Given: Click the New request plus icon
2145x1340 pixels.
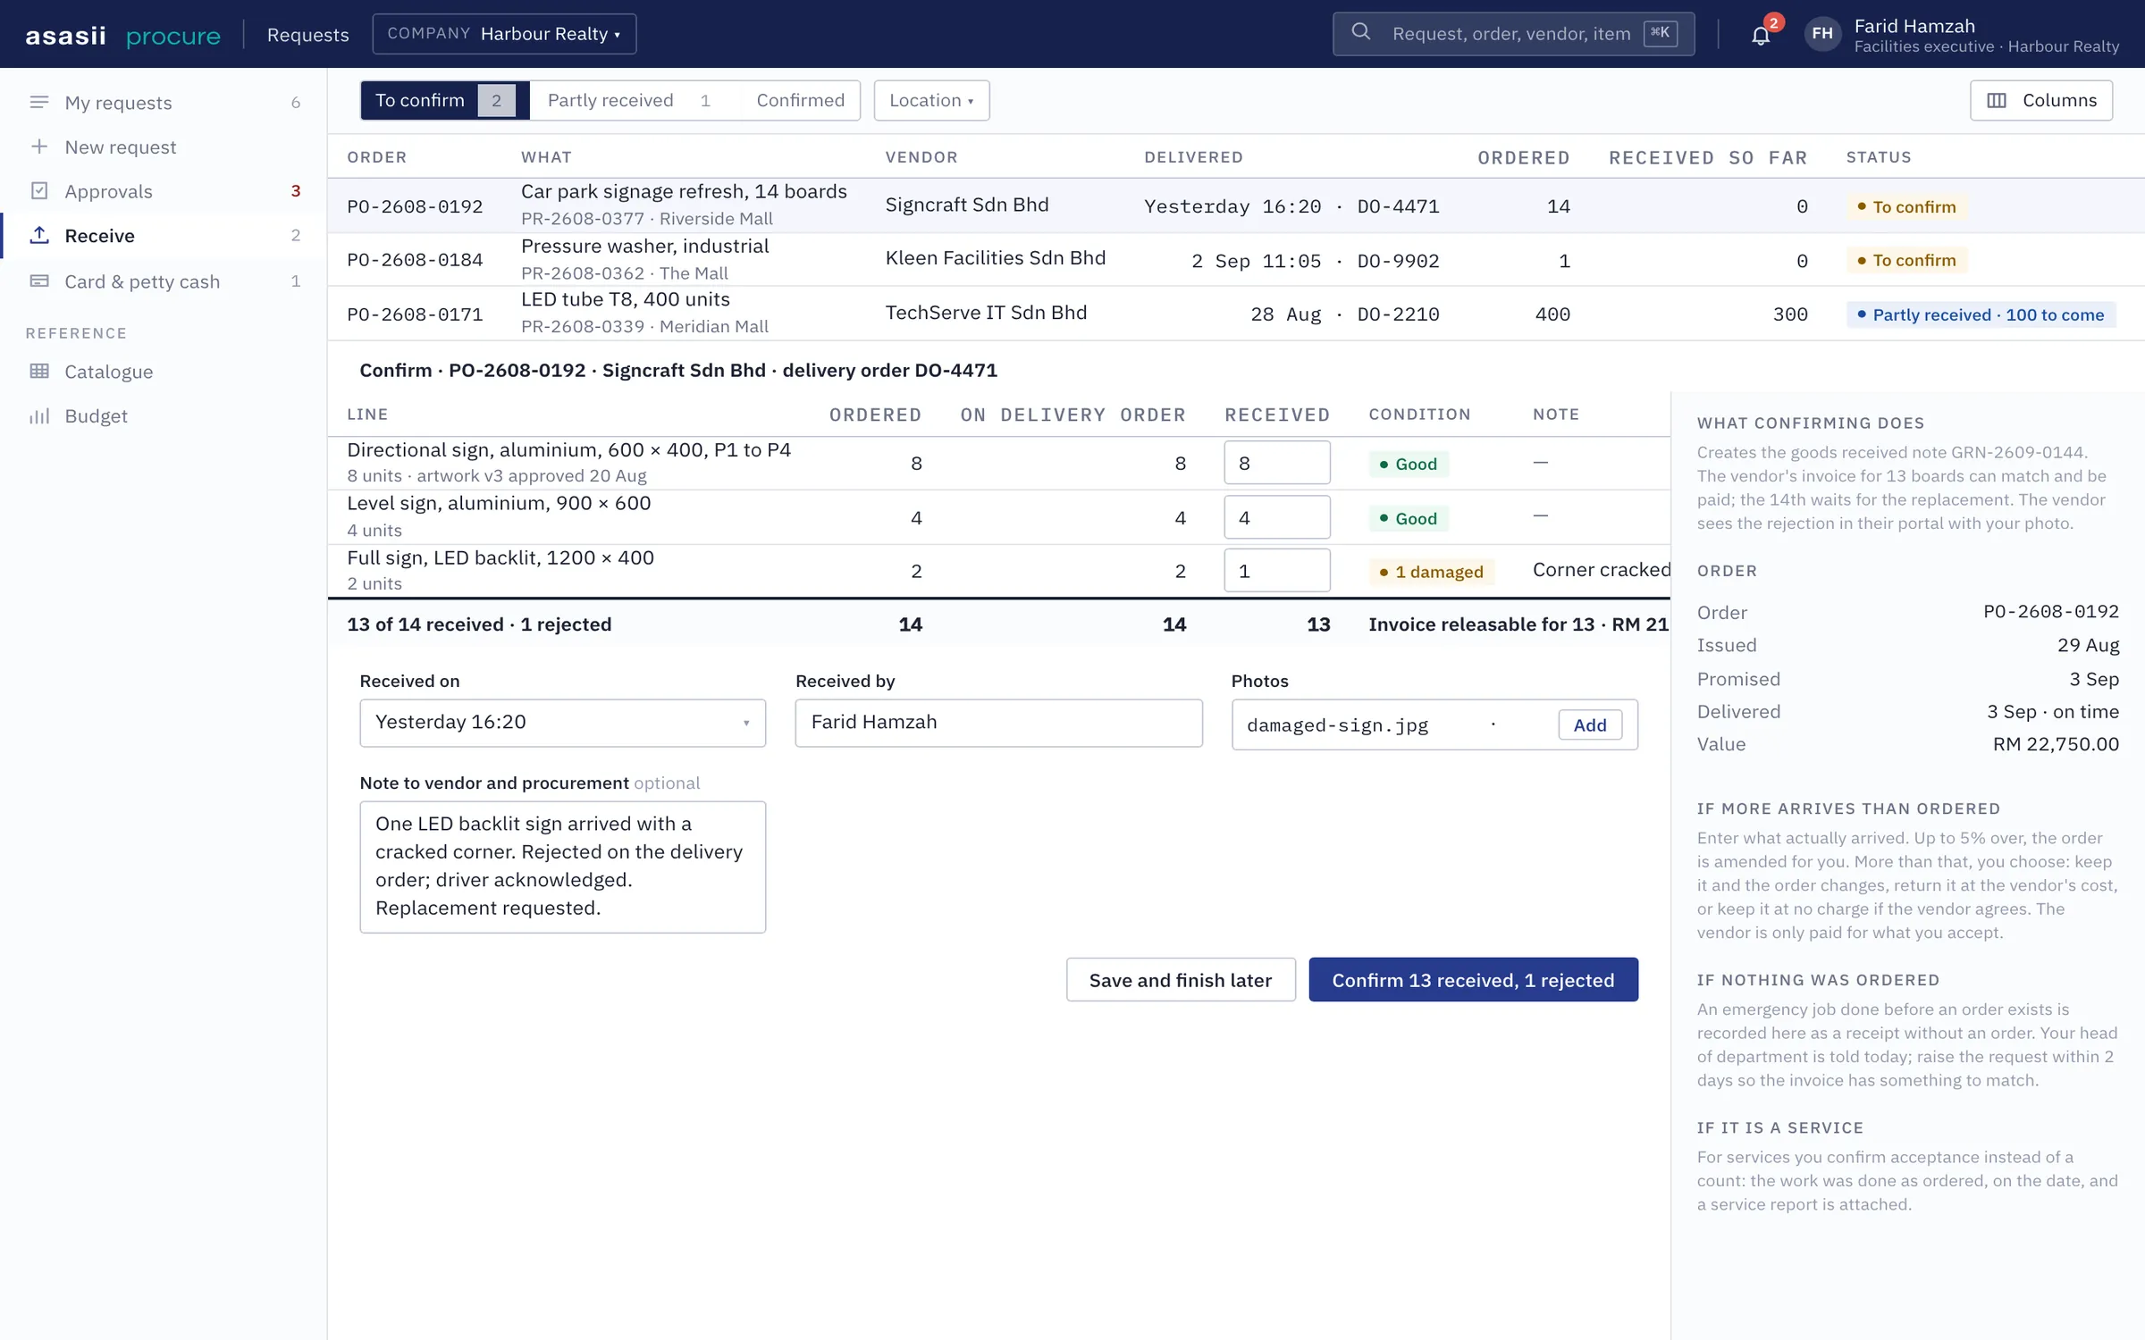Looking at the screenshot, I should click(x=39, y=147).
